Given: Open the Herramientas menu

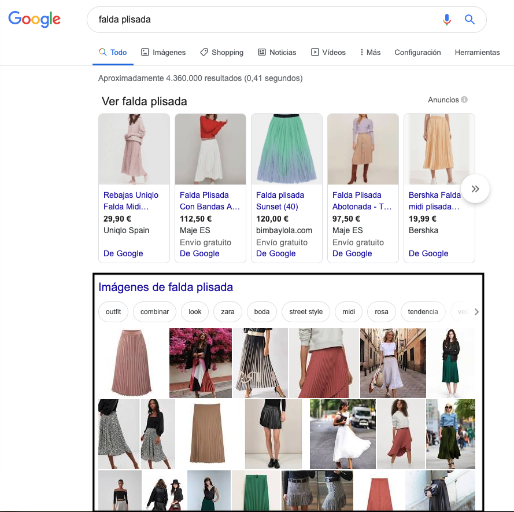Looking at the screenshot, I should 477,52.
